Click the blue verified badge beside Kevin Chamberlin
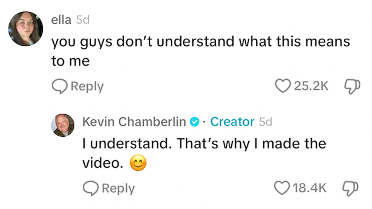The image size is (372, 209). pos(194,122)
